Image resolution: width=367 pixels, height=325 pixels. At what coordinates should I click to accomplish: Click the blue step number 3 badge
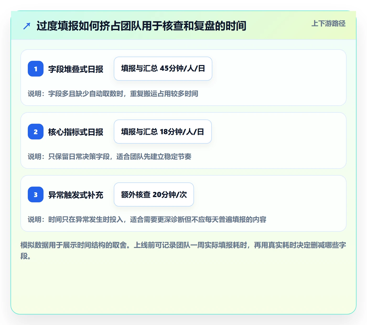point(36,194)
